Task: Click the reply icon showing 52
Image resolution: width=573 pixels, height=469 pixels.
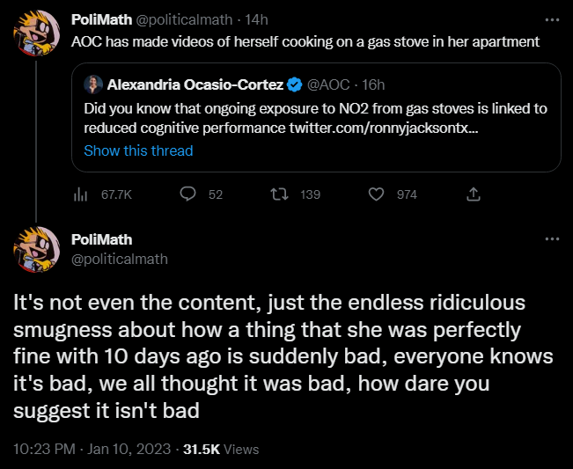Action: tap(187, 194)
